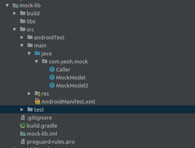The width and height of the screenshot is (195, 148).
Task: Expand the res folder arrow
Action: (29, 94)
